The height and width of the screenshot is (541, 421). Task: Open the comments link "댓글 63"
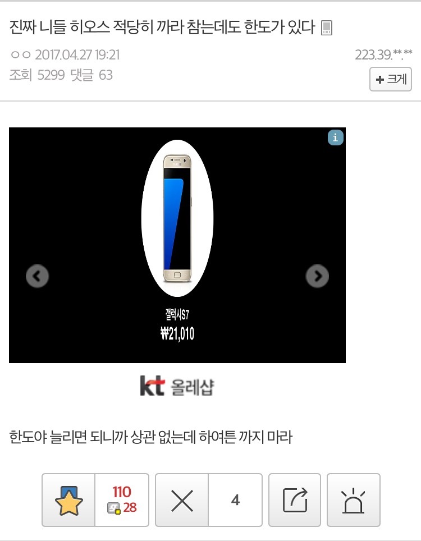[92, 75]
